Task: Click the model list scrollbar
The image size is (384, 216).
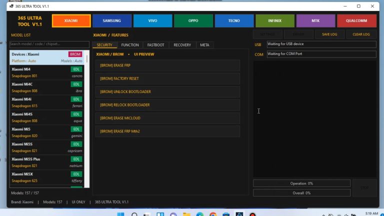Action: [x=87, y=59]
